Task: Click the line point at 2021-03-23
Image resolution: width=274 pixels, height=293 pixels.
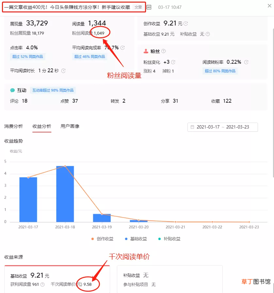Action: tap(249, 222)
